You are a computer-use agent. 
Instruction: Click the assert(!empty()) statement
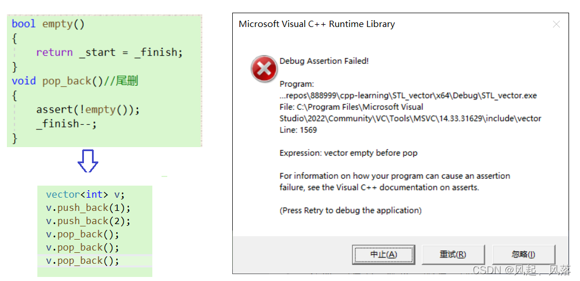click(x=88, y=109)
